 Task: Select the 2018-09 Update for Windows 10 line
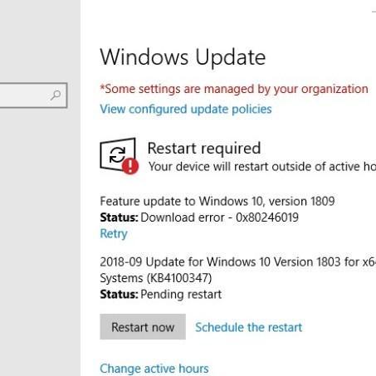[x=237, y=261]
